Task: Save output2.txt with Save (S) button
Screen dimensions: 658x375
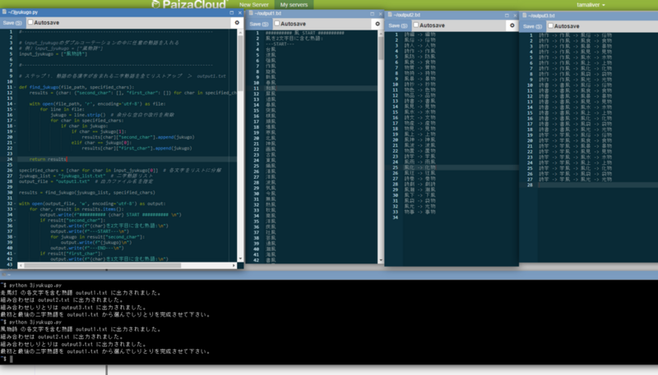Action: (398, 25)
